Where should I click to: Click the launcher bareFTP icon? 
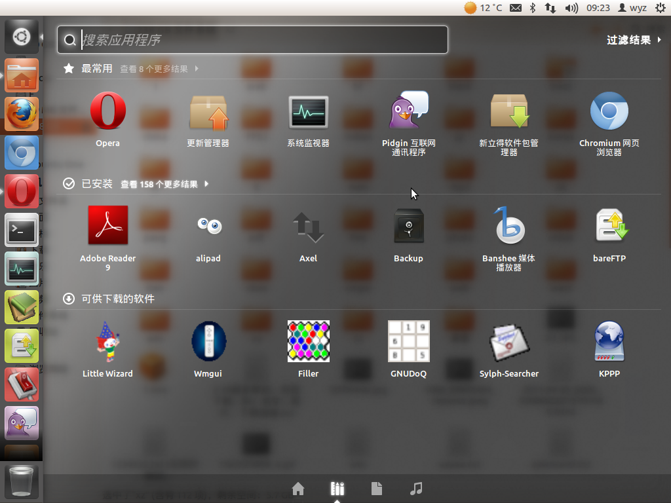(x=22, y=346)
